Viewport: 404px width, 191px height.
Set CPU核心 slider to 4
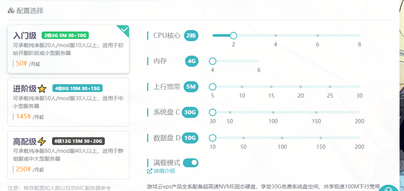pyautogui.click(x=276, y=36)
